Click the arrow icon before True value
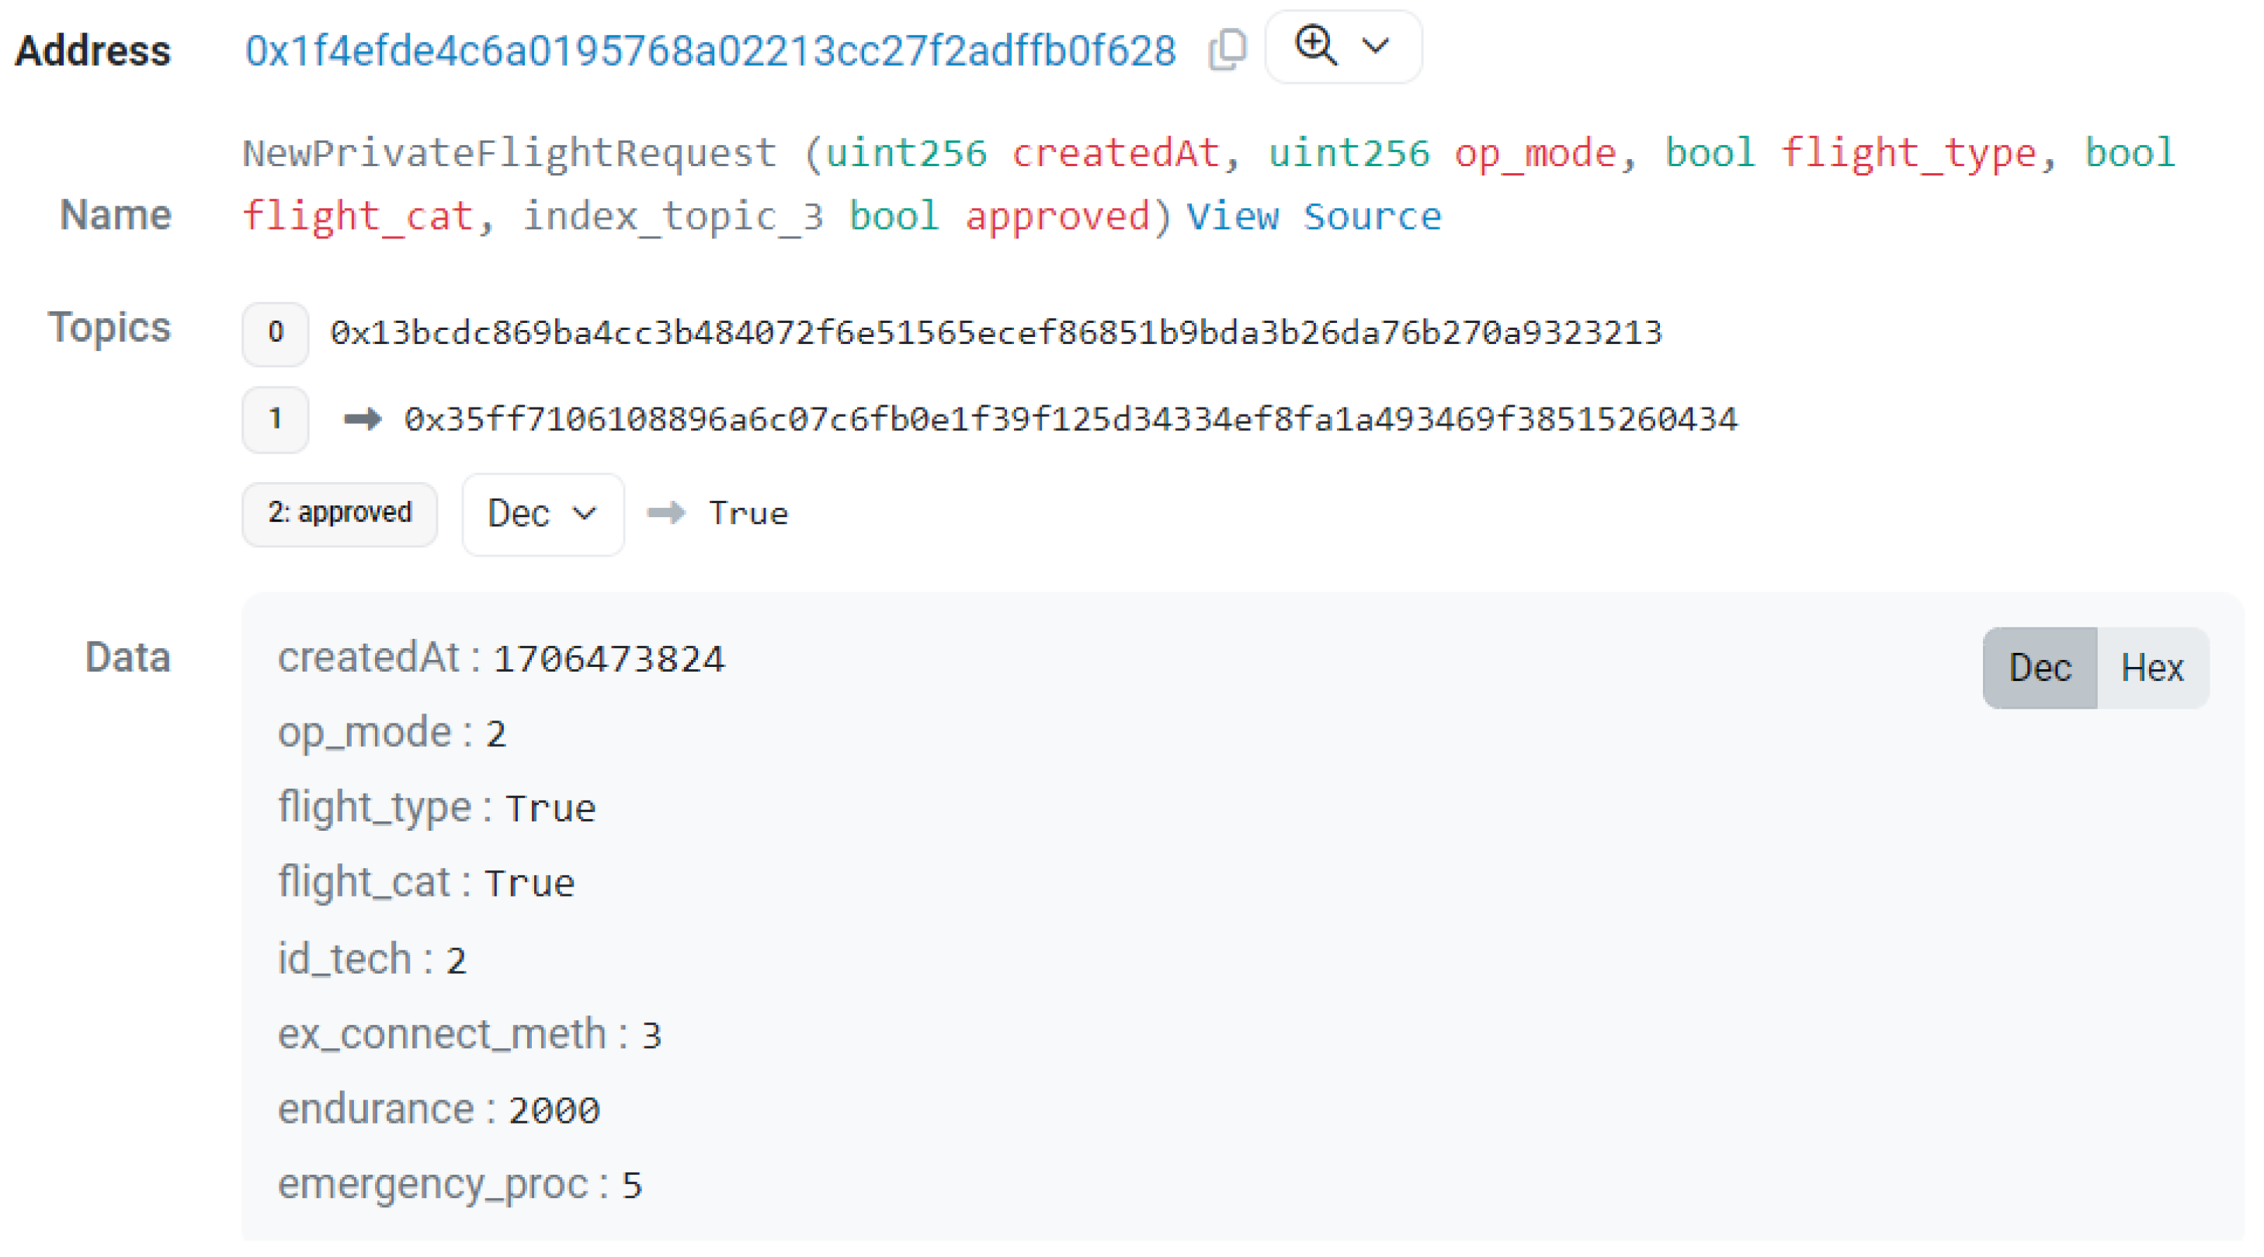This screenshot has width=2264, height=1257. [666, 512]
